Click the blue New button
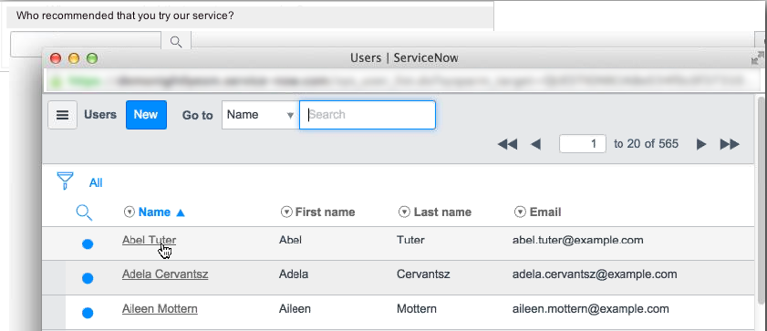Screen dimensions: 767x331 pyautogui.click(x=146, y=115)
